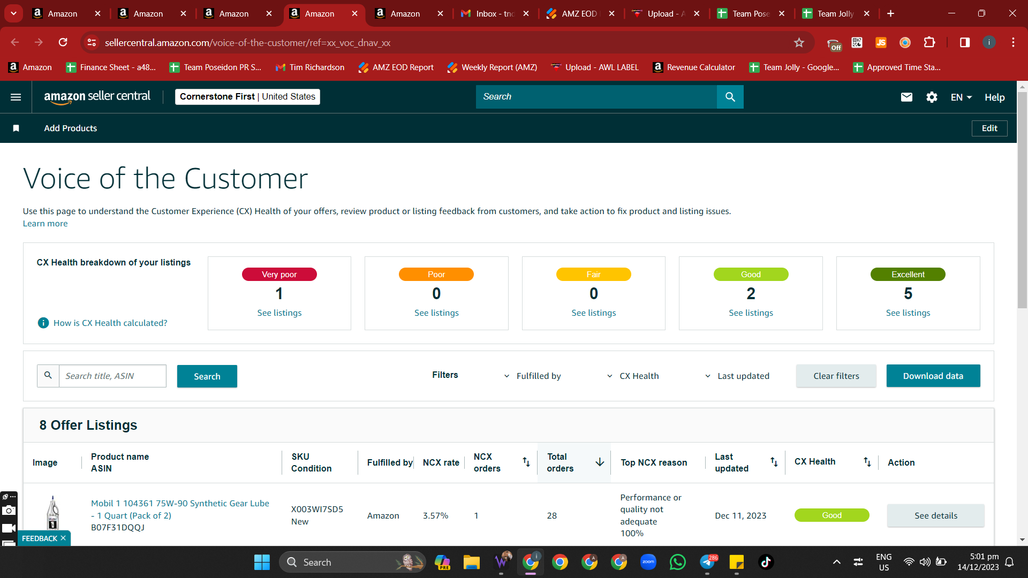The width and height of the screenshot is (1028, 578).
Task: Click the bookmark icon beside Add Products
Action: coord(16,128)
